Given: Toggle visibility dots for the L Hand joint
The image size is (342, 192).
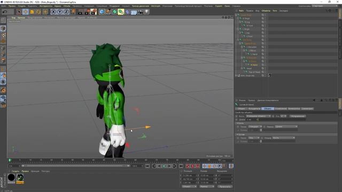Looking at the screenshot, I should pos(265,54).
